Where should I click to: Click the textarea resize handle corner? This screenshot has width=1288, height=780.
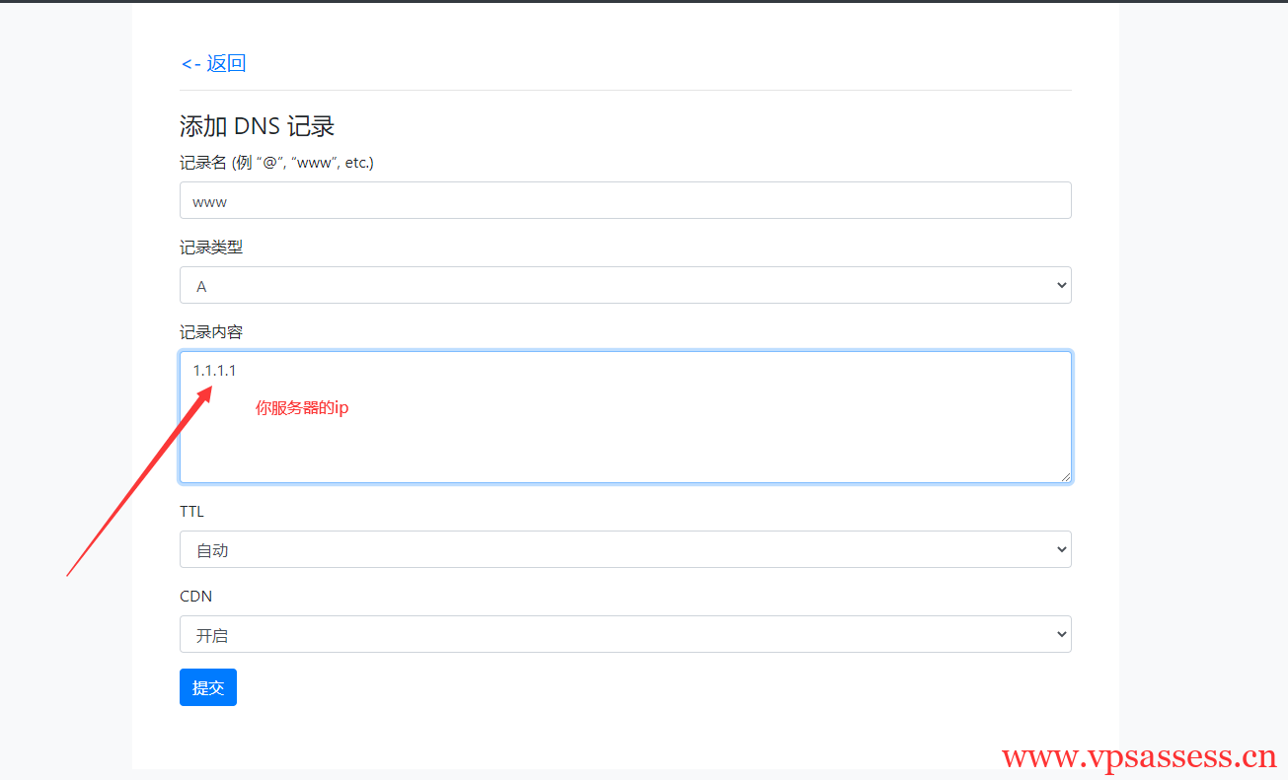point(1065,477)
